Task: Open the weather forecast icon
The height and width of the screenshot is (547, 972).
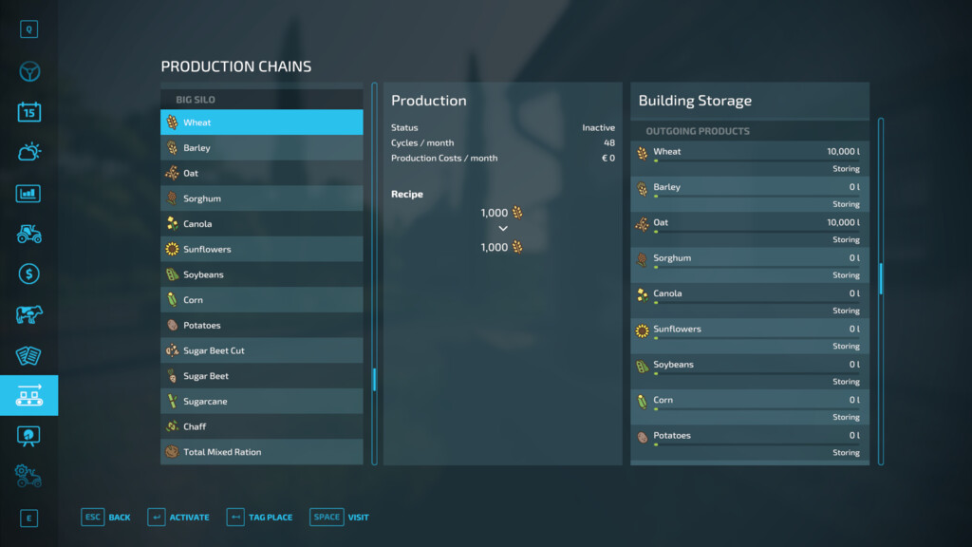Action: pyautogui.click(x=29, y=152)
